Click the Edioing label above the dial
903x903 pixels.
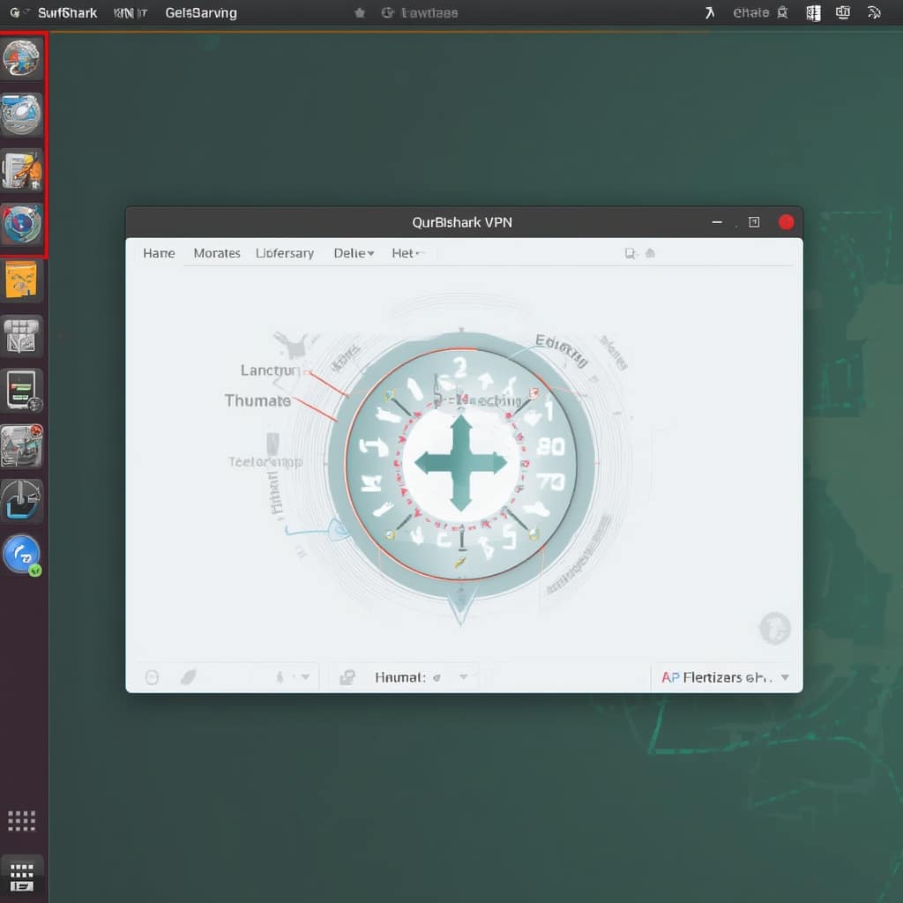[562, 350]
